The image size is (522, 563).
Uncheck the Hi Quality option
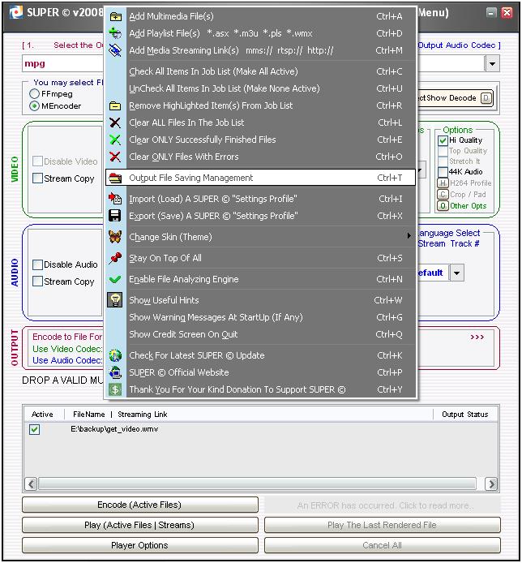(x=443, y=140)
